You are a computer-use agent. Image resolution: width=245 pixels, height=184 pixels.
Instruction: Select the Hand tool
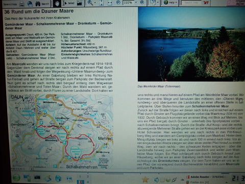point(57,4)
